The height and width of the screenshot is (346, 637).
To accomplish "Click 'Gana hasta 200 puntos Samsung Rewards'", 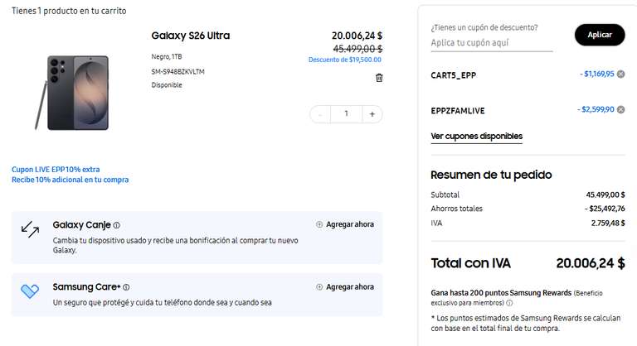I will pos(501,293).
